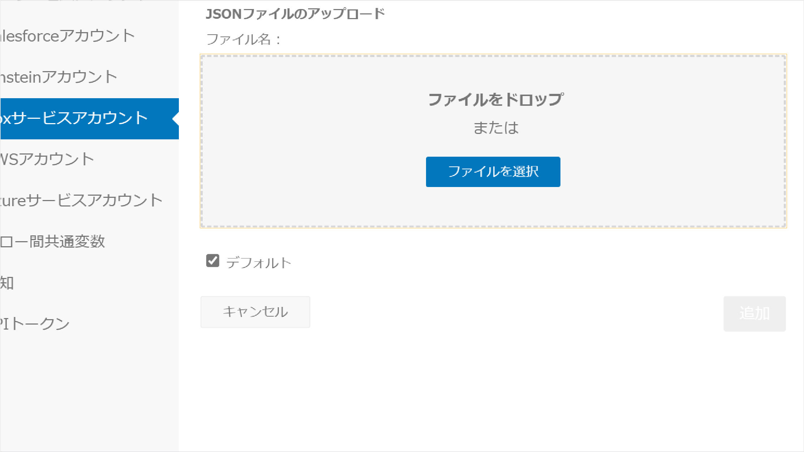Image resolution: width=804 pixels, height=452 pixels.
Task: Click the または text in drop zone
Action: 496,128
